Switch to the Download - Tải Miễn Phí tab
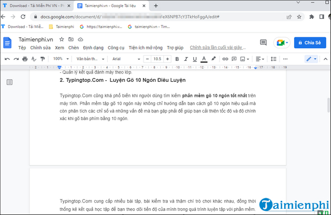 click(x=36, y=6)
